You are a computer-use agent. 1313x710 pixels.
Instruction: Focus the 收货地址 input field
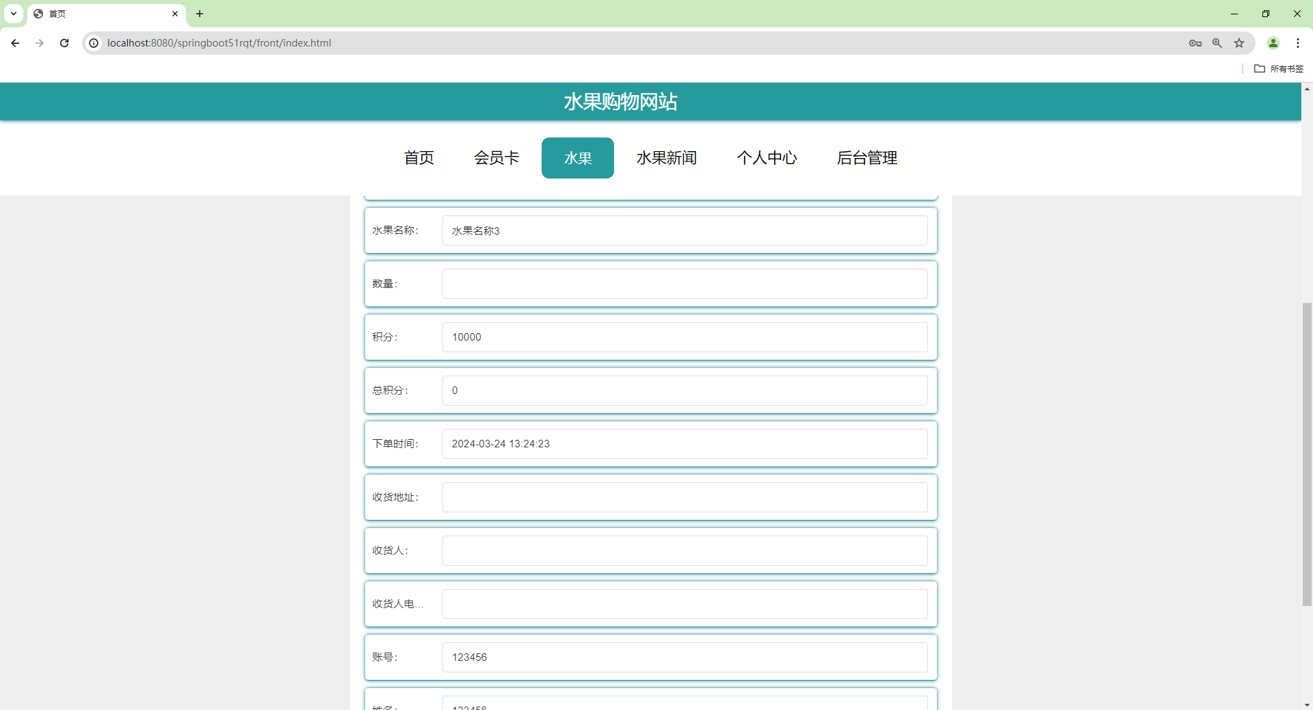[685, 497]
